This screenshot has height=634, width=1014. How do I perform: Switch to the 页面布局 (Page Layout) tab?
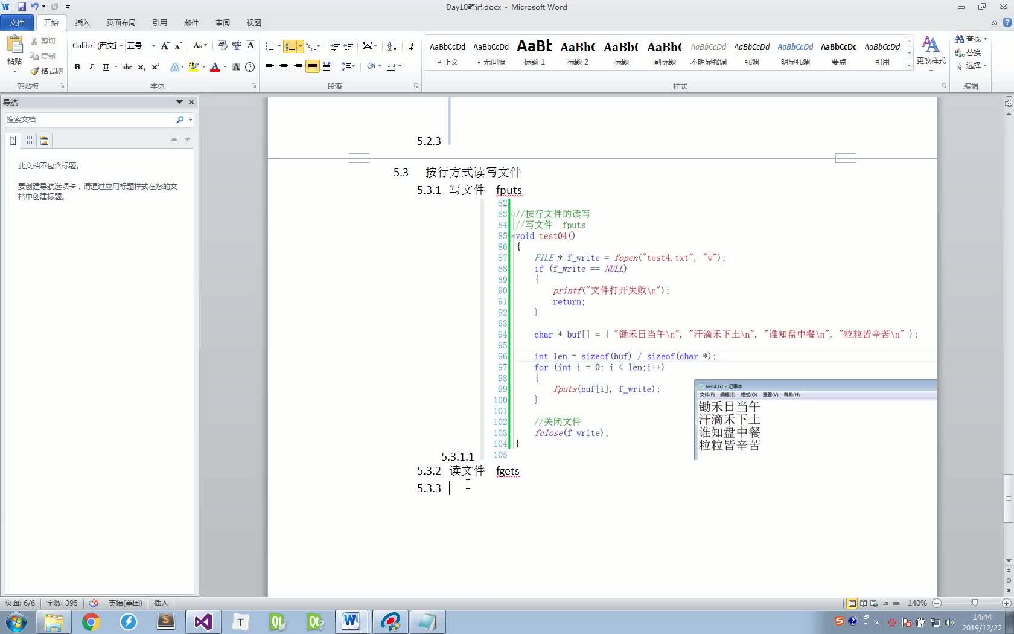(121, 22)
